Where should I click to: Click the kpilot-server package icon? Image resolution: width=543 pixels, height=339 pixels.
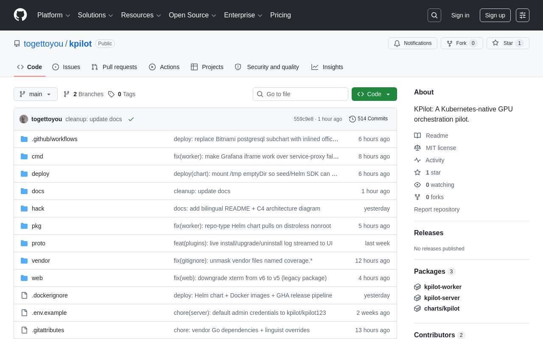(x=417, y=298)
